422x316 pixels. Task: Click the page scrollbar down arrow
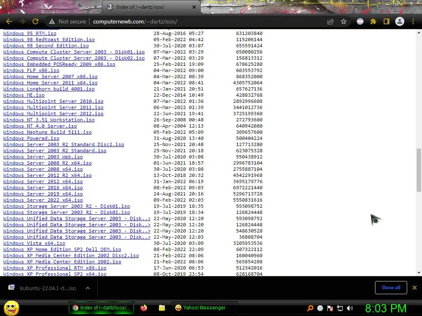419,273
